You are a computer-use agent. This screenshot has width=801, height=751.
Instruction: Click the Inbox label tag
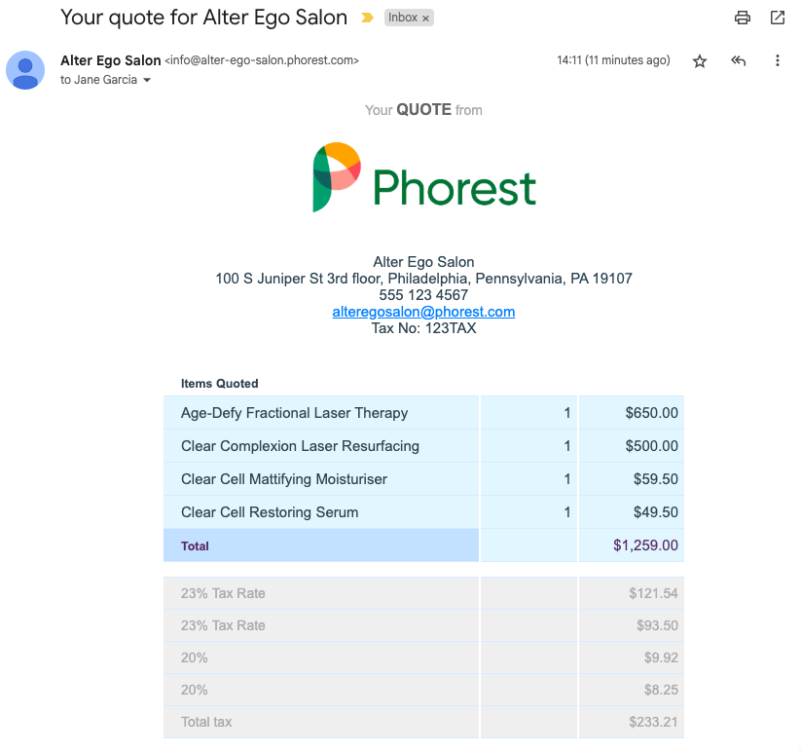(x=402, y=18)
